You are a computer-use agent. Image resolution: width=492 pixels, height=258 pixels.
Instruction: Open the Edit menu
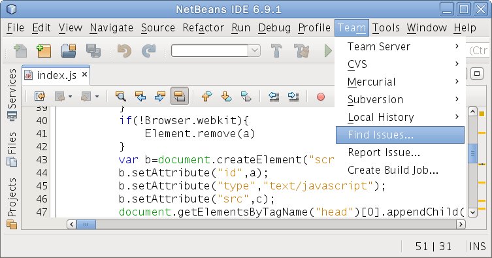pyautogui.click(x=41, y=27)
